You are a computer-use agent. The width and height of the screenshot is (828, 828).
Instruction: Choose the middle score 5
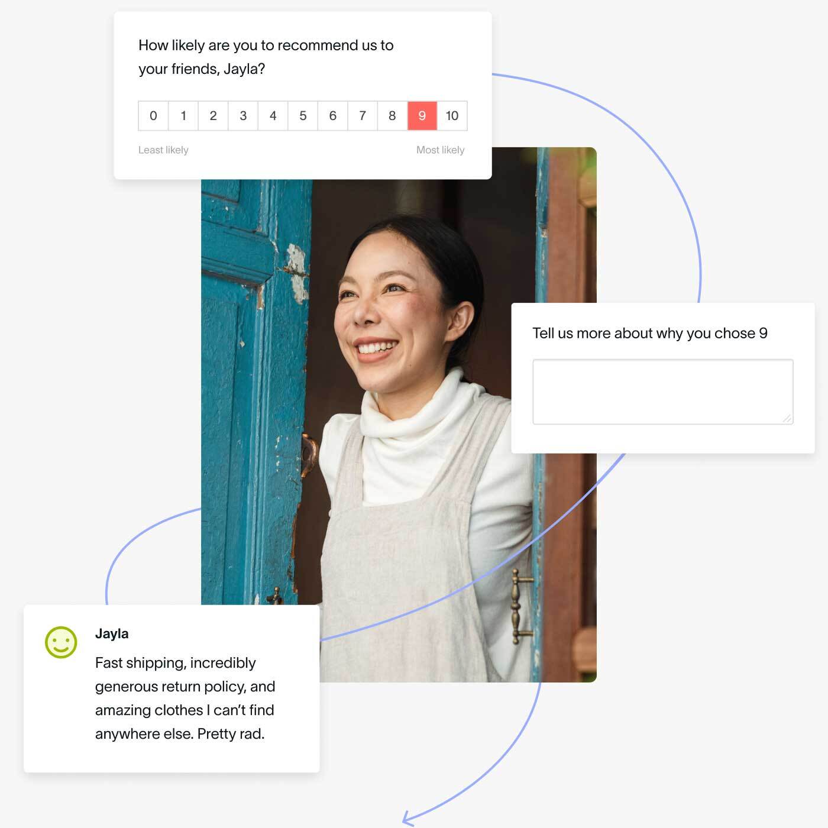tap(303, 116)
